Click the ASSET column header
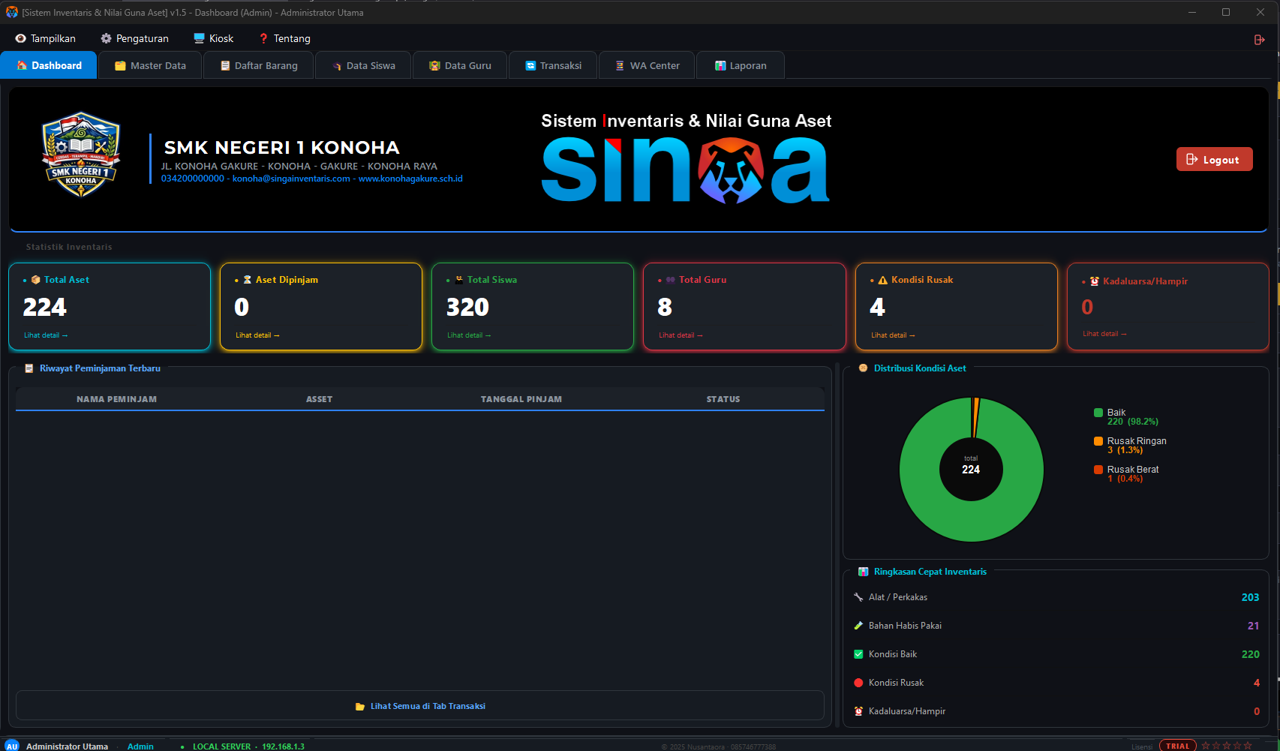 tap(319, 399)
